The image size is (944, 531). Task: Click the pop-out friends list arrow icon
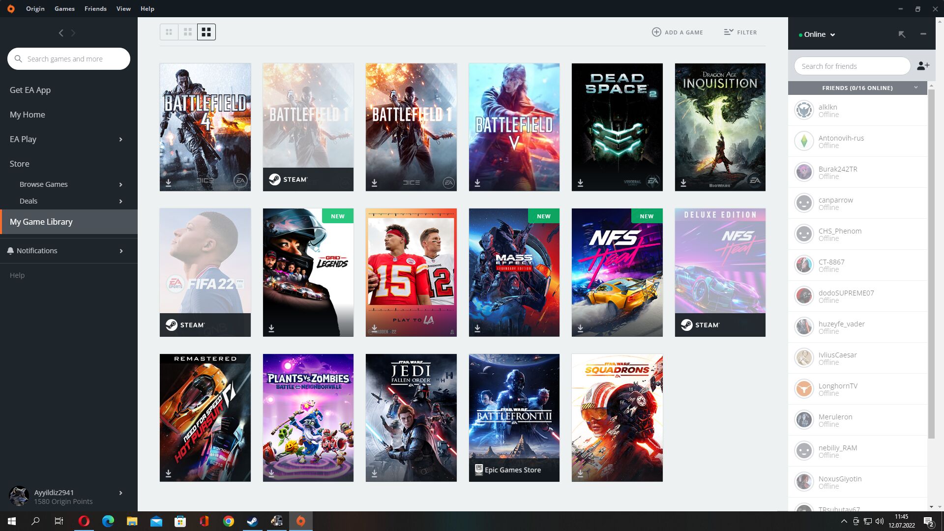point(902,34)
